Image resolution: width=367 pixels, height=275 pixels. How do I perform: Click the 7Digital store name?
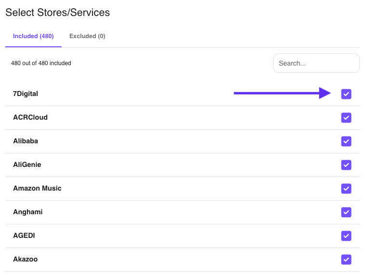tap(26, 94)
